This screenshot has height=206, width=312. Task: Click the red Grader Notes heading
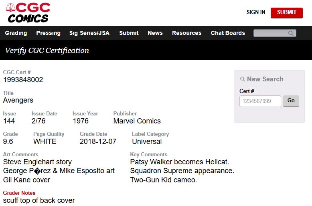coord(19,193)
